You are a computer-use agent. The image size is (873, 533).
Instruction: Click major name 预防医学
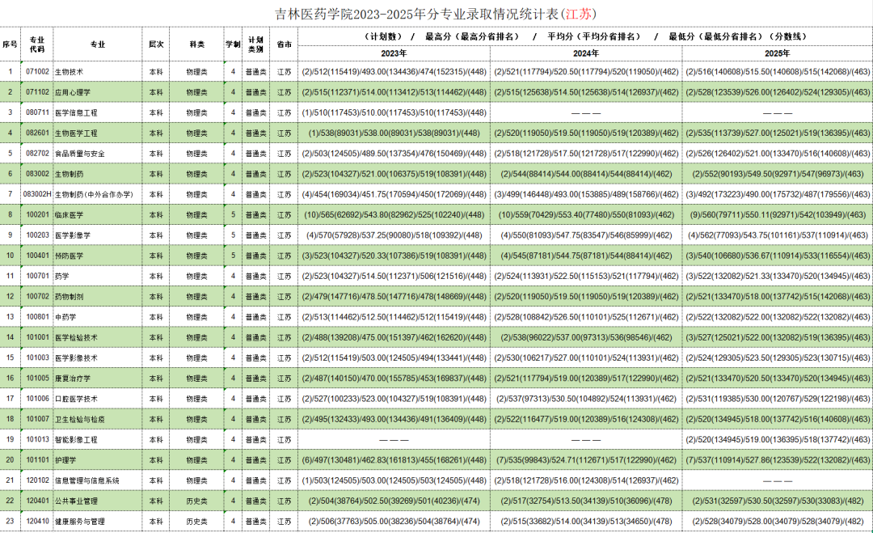pos(69,256)
